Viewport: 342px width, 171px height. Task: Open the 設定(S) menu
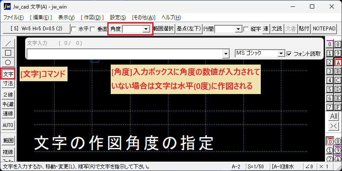118,18
